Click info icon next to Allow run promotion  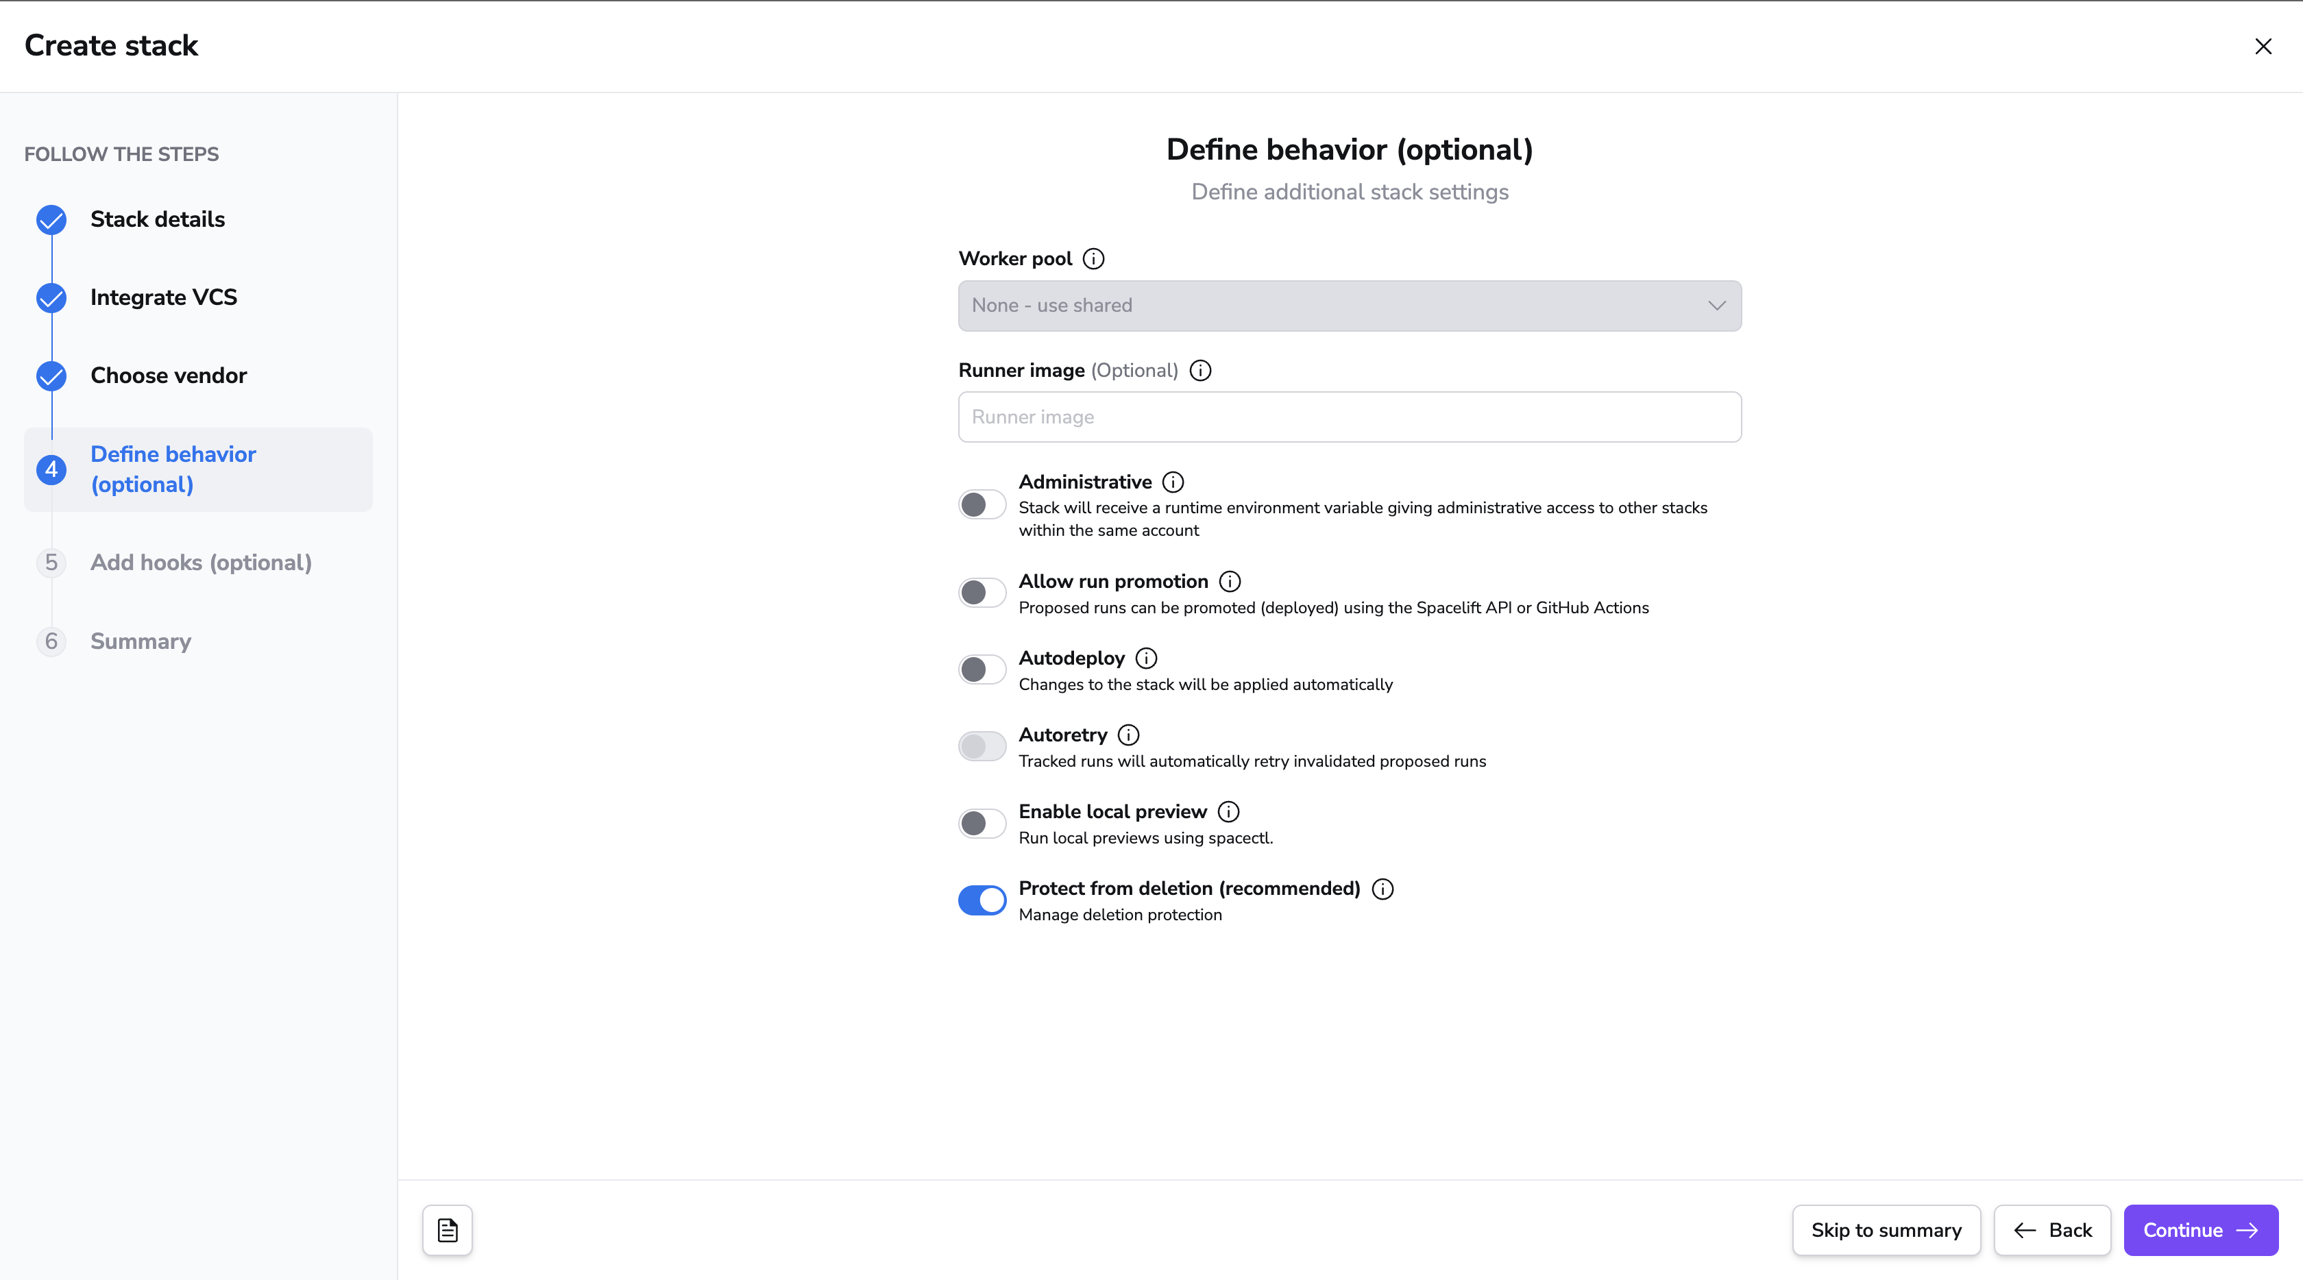1230,582
